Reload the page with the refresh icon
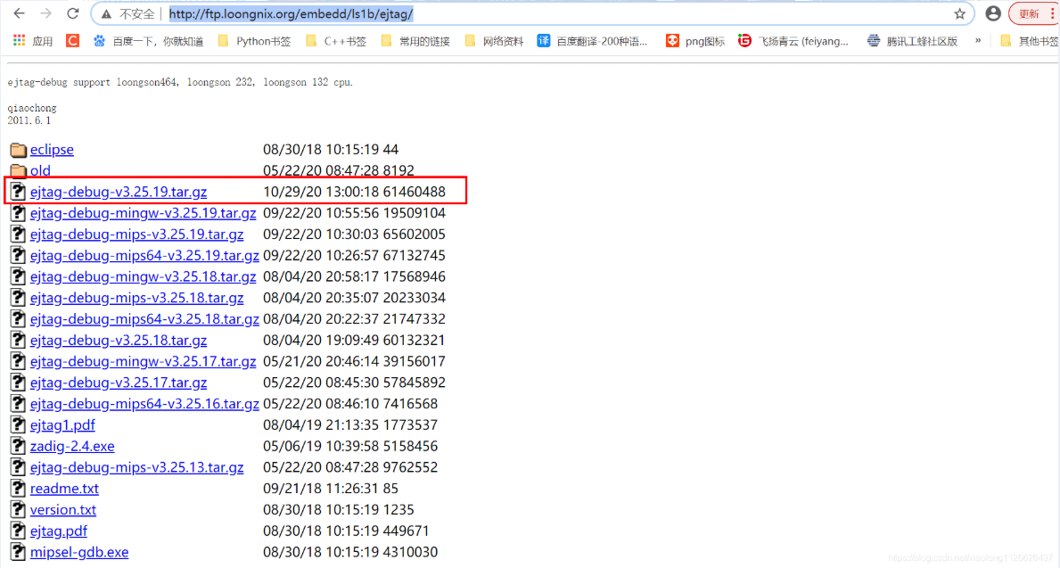Viewport: 1060px width, 568px height. (x=73, y=13)
